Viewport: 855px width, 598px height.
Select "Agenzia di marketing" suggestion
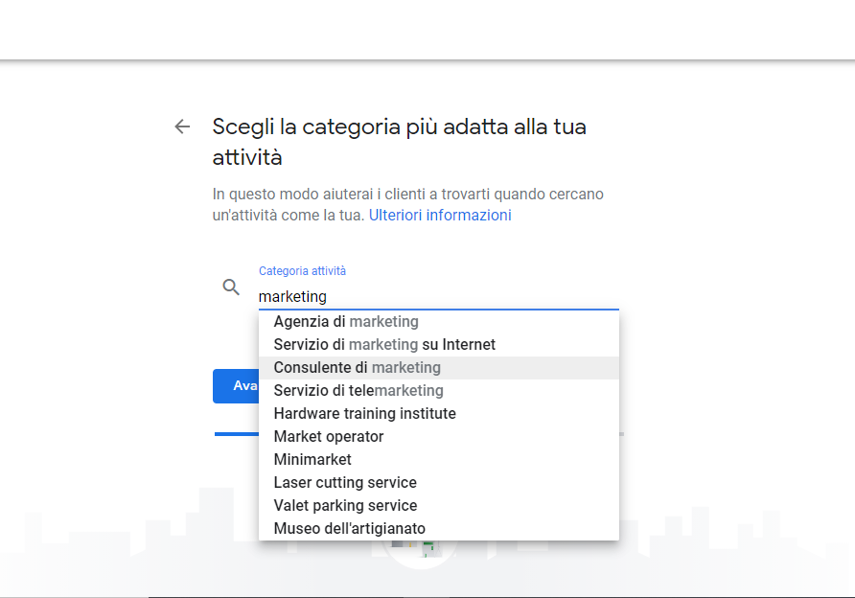pos(438,322)
